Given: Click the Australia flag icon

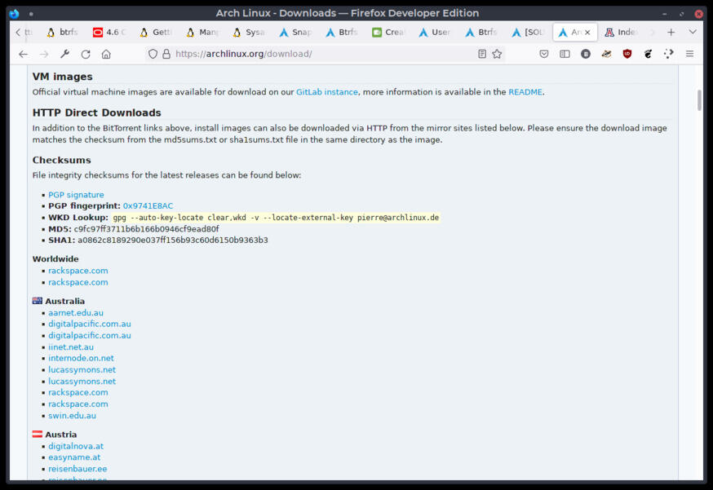Looking at the screenshot, I should click(x=38, y=301).
